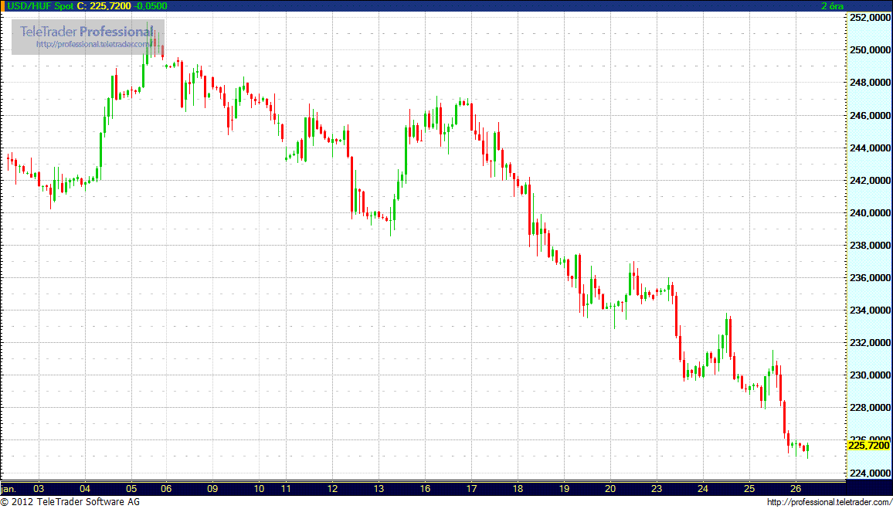Select the jan. month label on time axis
Screen dimensions: 893x509
(8, 489)
